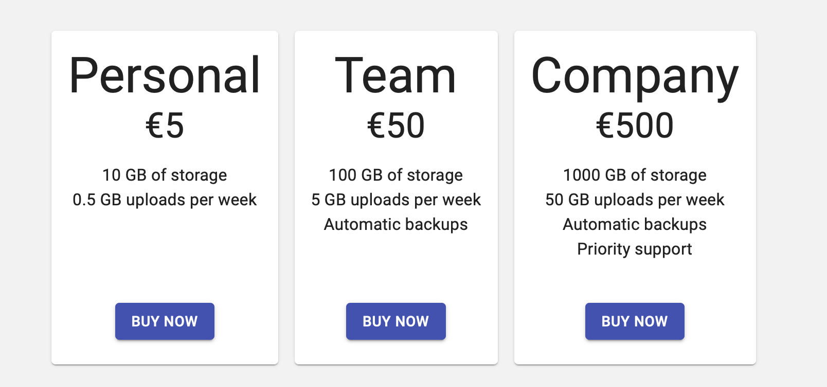Click the €5 price label
827x387 pixels.
click(165, 126)
